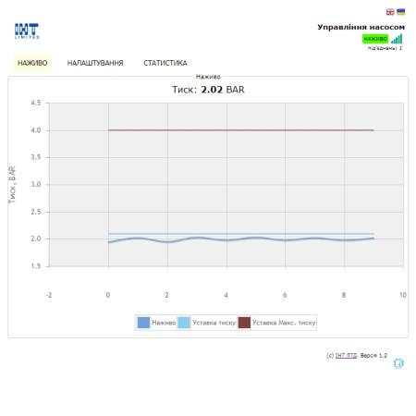The width and height of the screenshot is (416, 416).
Task: Follow the ІНТ ЛТД footer link
Action: [x=346, y=355]
